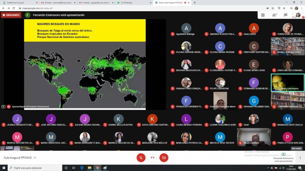Hang up with the red phone icon
This screenshot has width=305, height=171.
pos(152,158)
